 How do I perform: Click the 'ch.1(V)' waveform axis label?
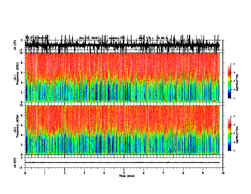(x=15, y=45)
